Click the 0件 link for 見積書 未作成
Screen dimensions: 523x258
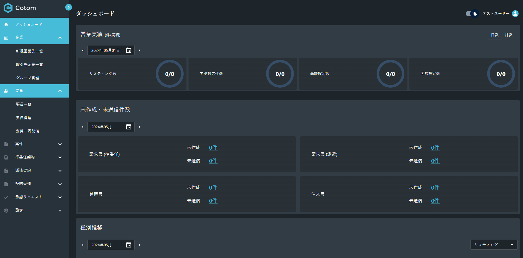(x=213, y=187)
